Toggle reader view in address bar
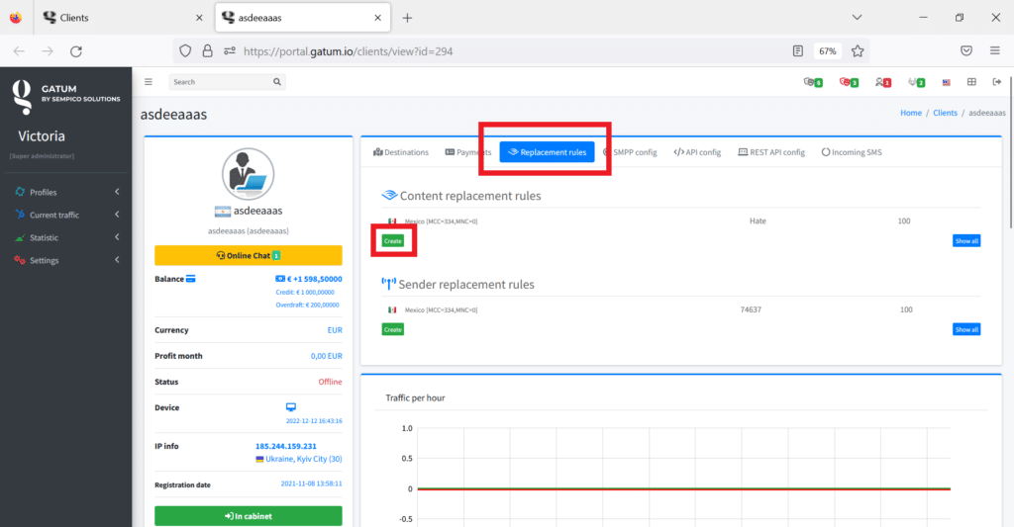 click(x=798, y=51)
